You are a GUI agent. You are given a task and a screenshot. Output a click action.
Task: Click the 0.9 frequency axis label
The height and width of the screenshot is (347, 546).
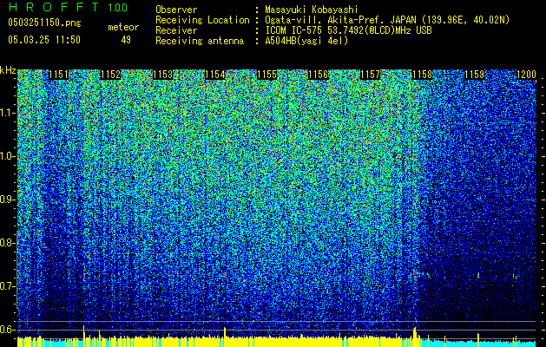(x=8, y=200)
